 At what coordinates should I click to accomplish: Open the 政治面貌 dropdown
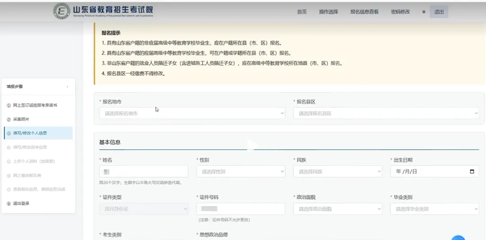click(337, 209)
